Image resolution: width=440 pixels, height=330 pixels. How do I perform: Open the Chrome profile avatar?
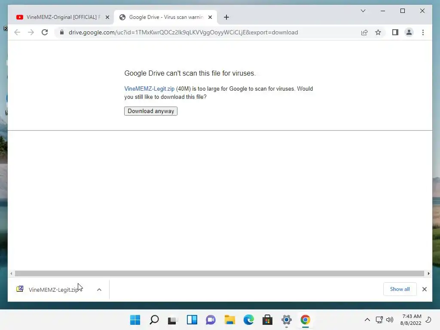(x=409, y=32)
